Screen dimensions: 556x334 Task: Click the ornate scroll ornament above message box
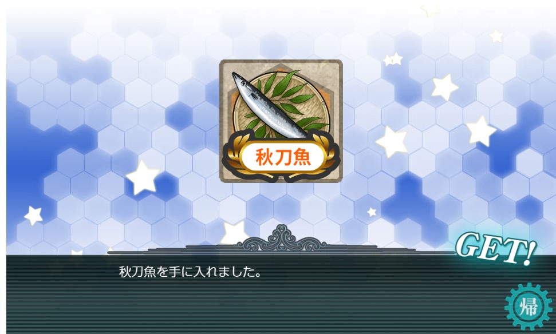[x=281, y=238]
